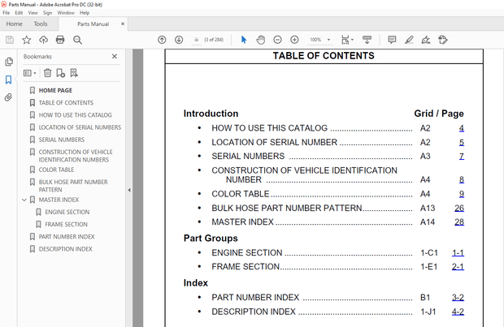This screenshot has height=327, width=504.
Task: Click Find current bookmark icon
Action: [x=74, y=73]
